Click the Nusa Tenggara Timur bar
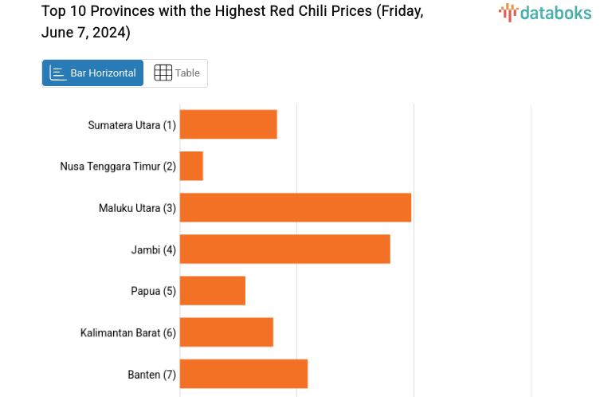600x397 pixels. click(x=192, y=166)
